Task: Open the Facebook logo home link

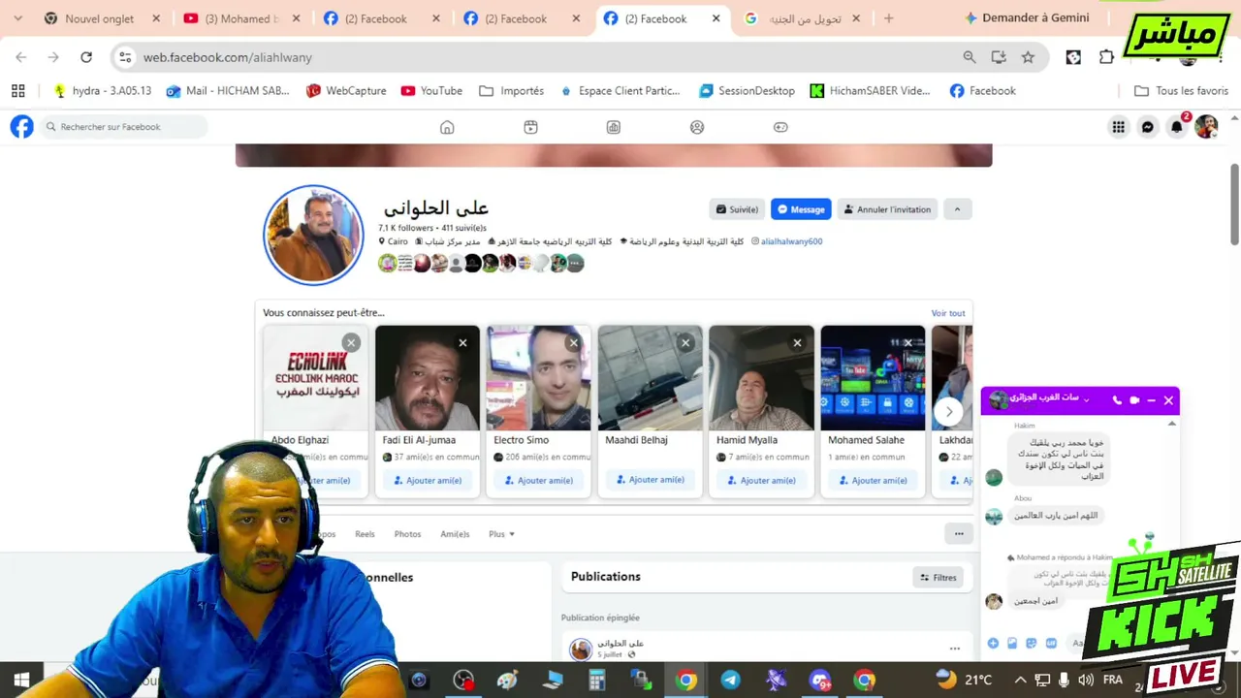Action: click(21, 126)
